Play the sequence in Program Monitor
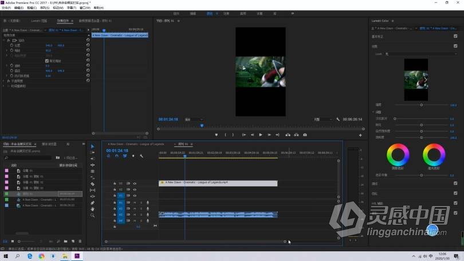The height and width of the screenshot is (261, 464). click(x=261, y=135)
